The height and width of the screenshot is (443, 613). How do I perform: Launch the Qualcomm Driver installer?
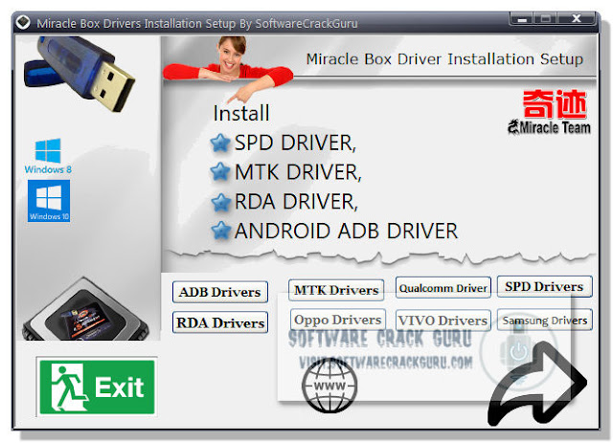pyautogui.click(x=443, y=288)
